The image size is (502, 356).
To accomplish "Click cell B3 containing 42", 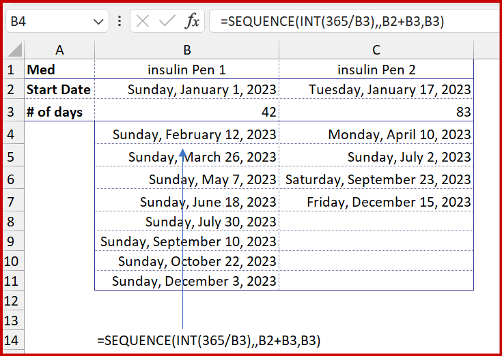I will click(186, 112).
